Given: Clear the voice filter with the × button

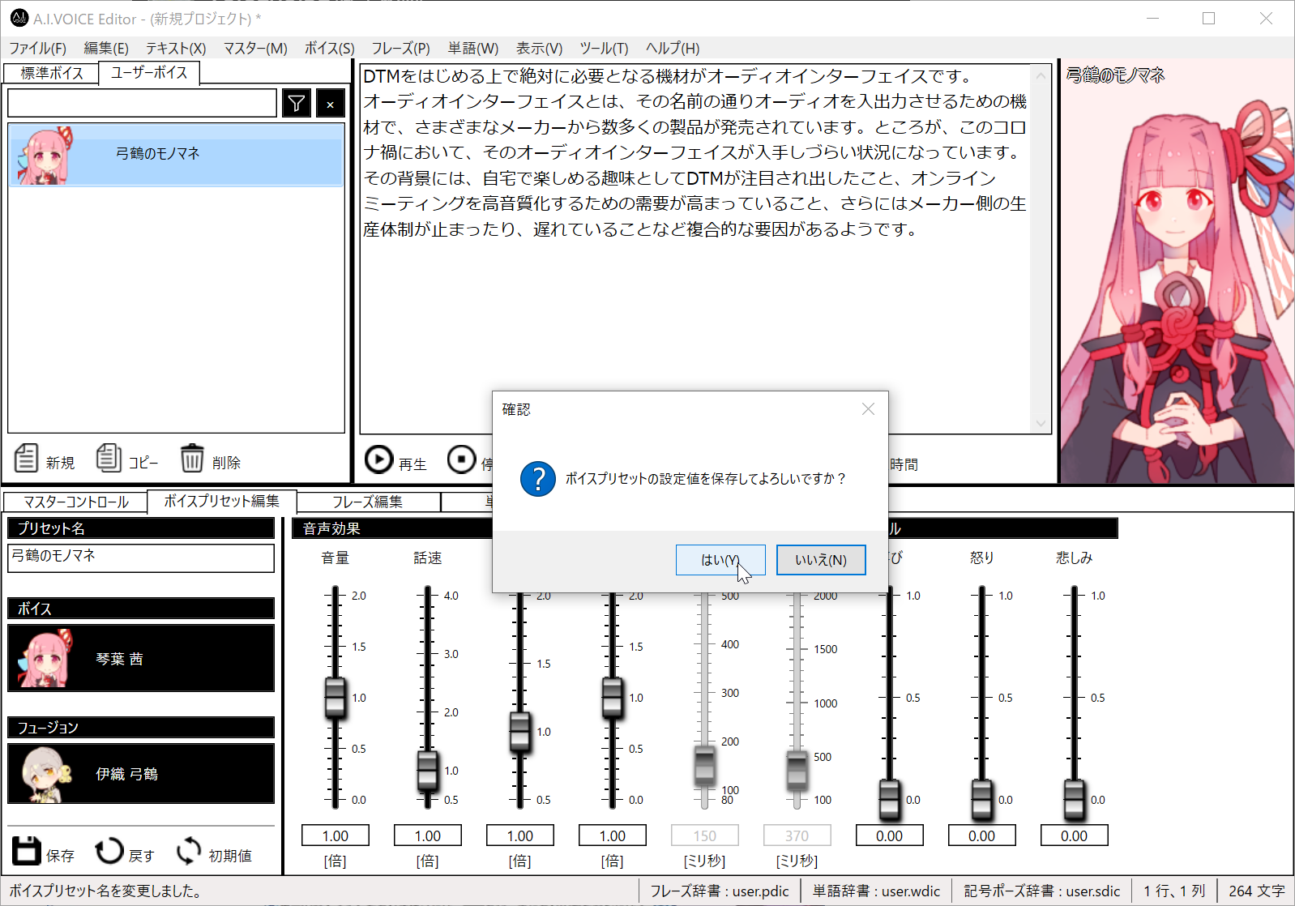Looking at the screenshot, I should [x=330, y=104].
